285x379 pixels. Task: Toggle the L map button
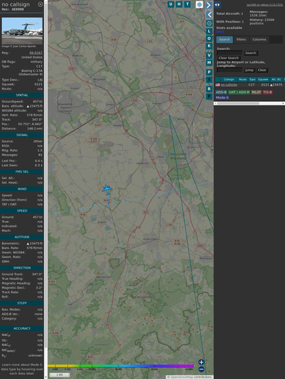pos(209,31)
